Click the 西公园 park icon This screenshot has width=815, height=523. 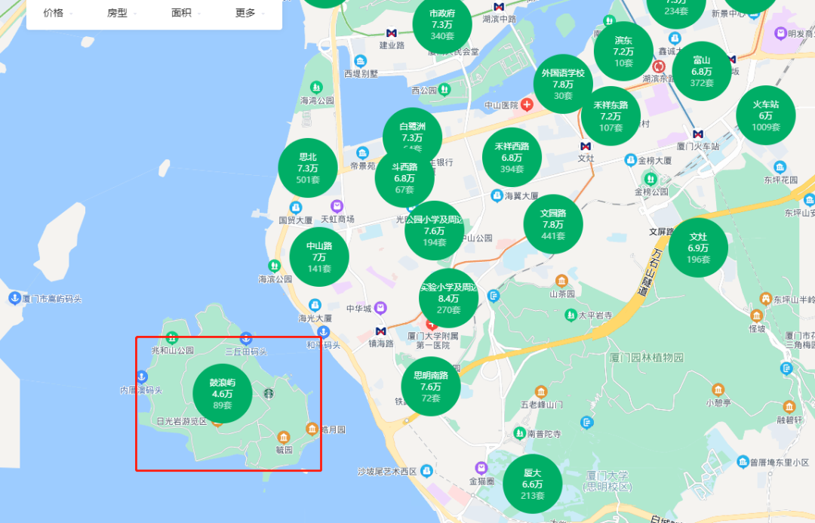(444, 89)
